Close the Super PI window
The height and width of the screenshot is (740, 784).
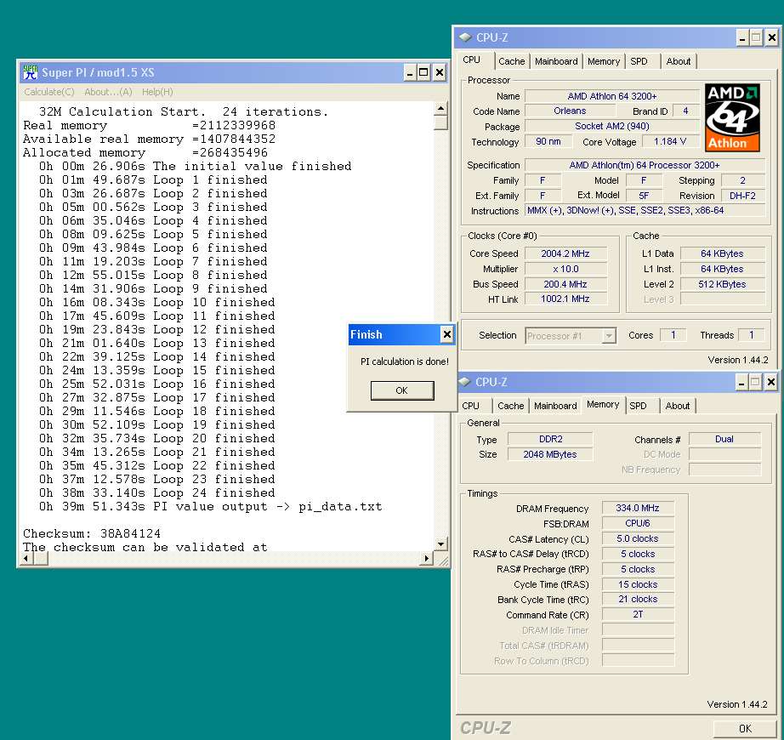point(439,73)
